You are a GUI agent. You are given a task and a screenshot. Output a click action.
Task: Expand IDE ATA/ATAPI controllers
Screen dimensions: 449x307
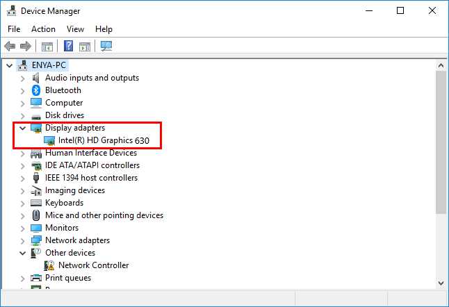coord(23,166)
